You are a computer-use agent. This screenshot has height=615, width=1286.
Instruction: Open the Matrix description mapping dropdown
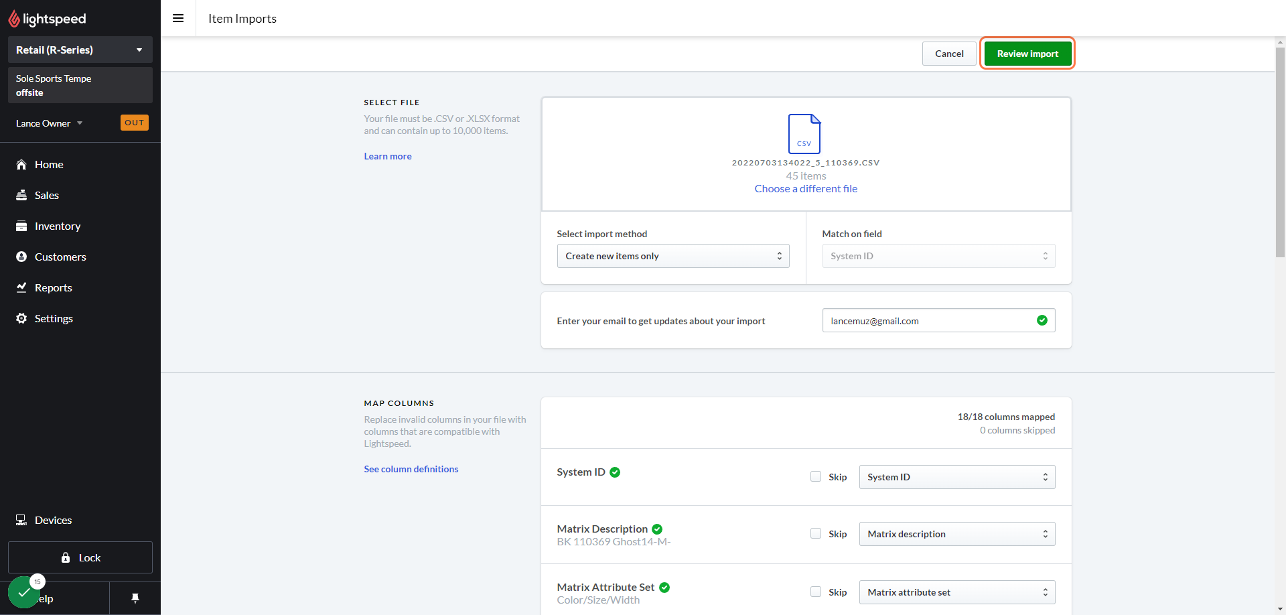957,534
